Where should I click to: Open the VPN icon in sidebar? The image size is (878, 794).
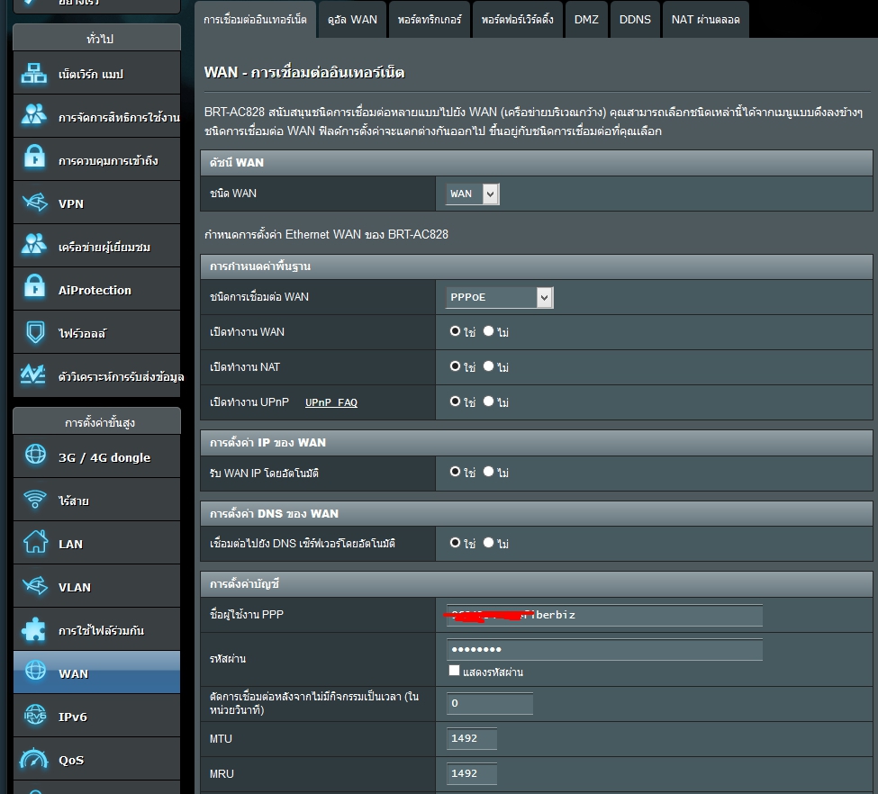tap(34, 203)
